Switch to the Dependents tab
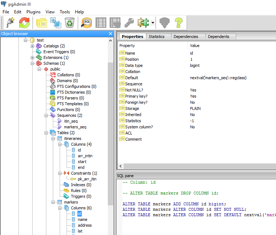 pyautogui.click(x=218, y=37)
